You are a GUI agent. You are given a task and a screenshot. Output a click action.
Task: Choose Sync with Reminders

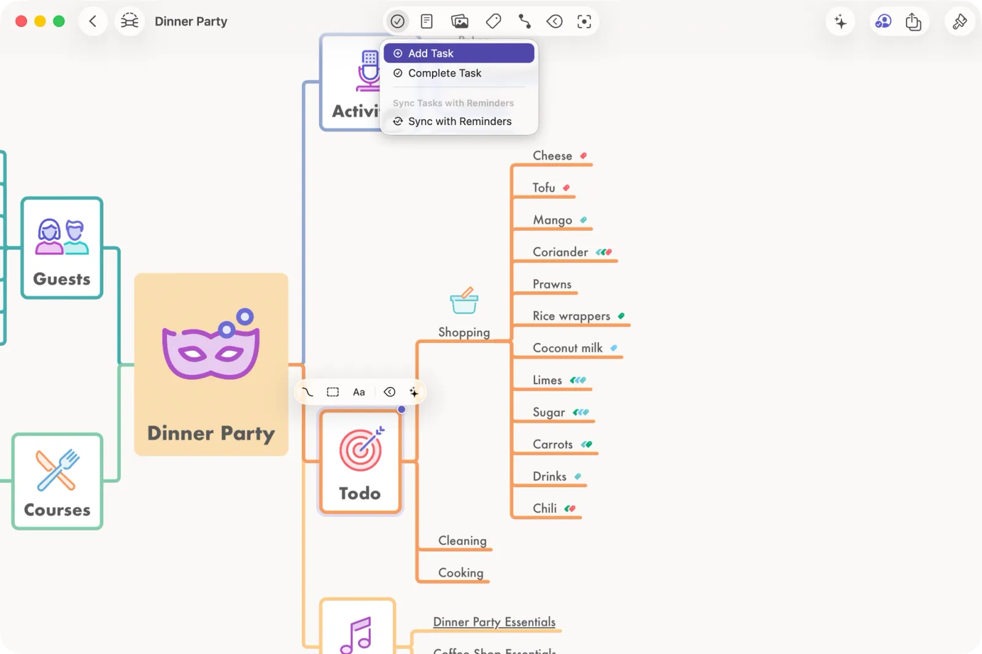point(459,121)
